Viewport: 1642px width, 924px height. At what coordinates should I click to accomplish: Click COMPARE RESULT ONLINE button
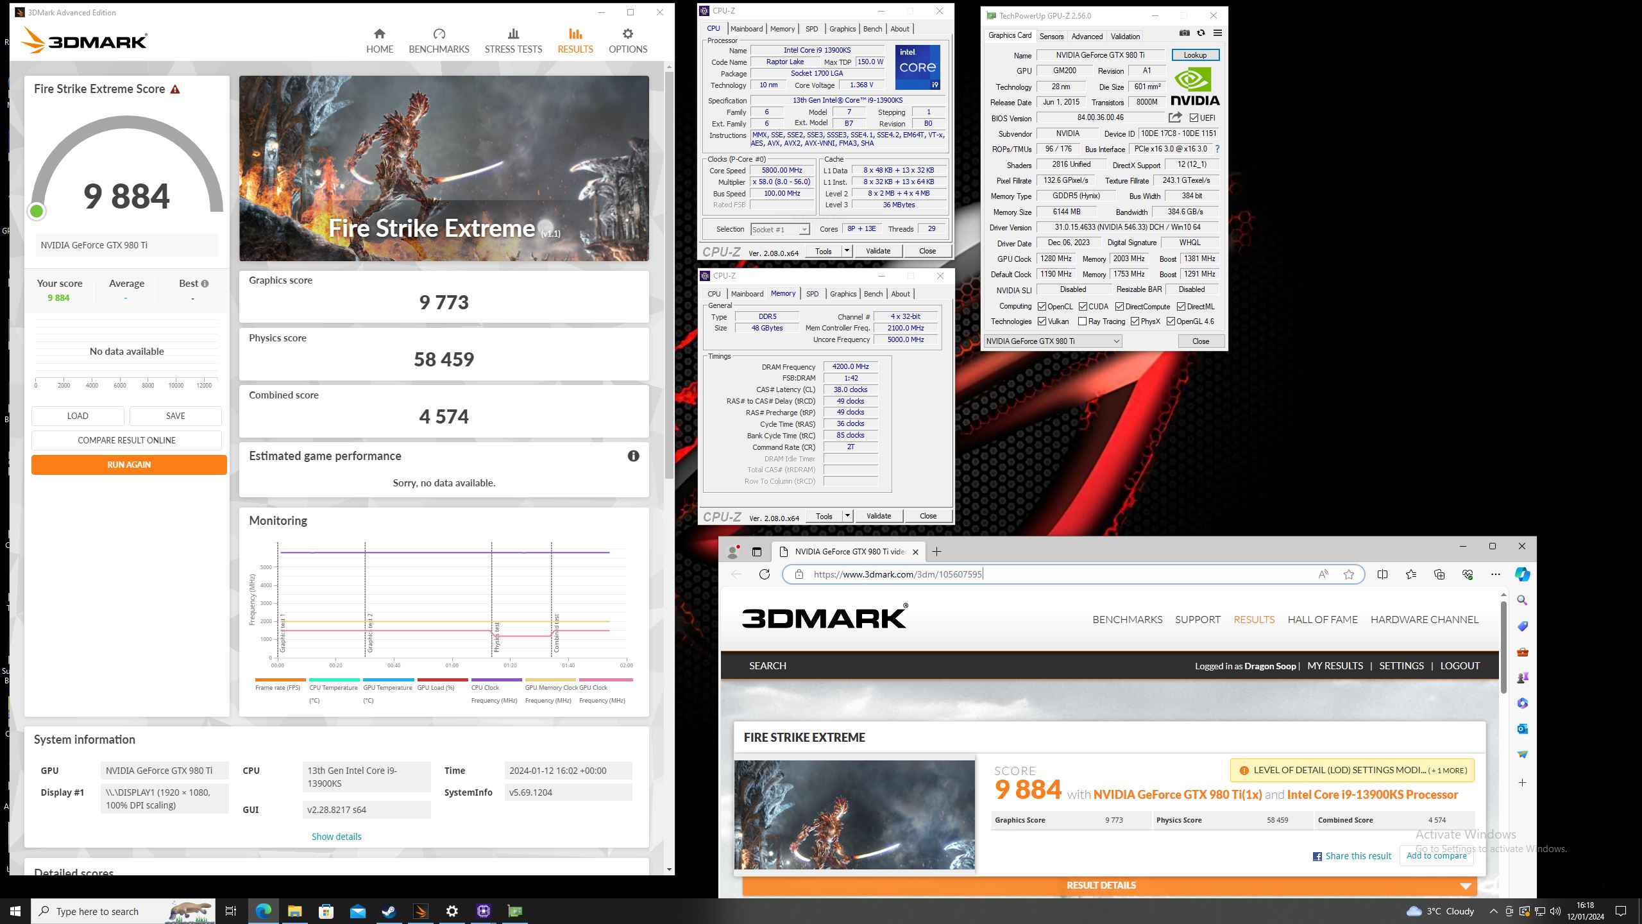126,440
